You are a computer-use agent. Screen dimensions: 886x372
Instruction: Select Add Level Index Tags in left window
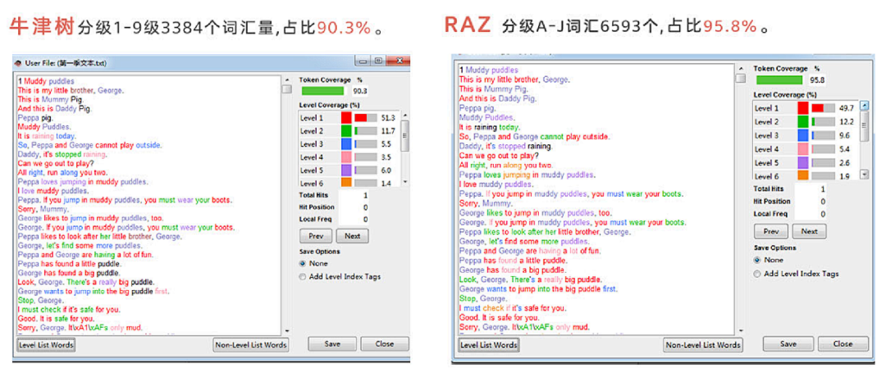[x=303, y=277]
